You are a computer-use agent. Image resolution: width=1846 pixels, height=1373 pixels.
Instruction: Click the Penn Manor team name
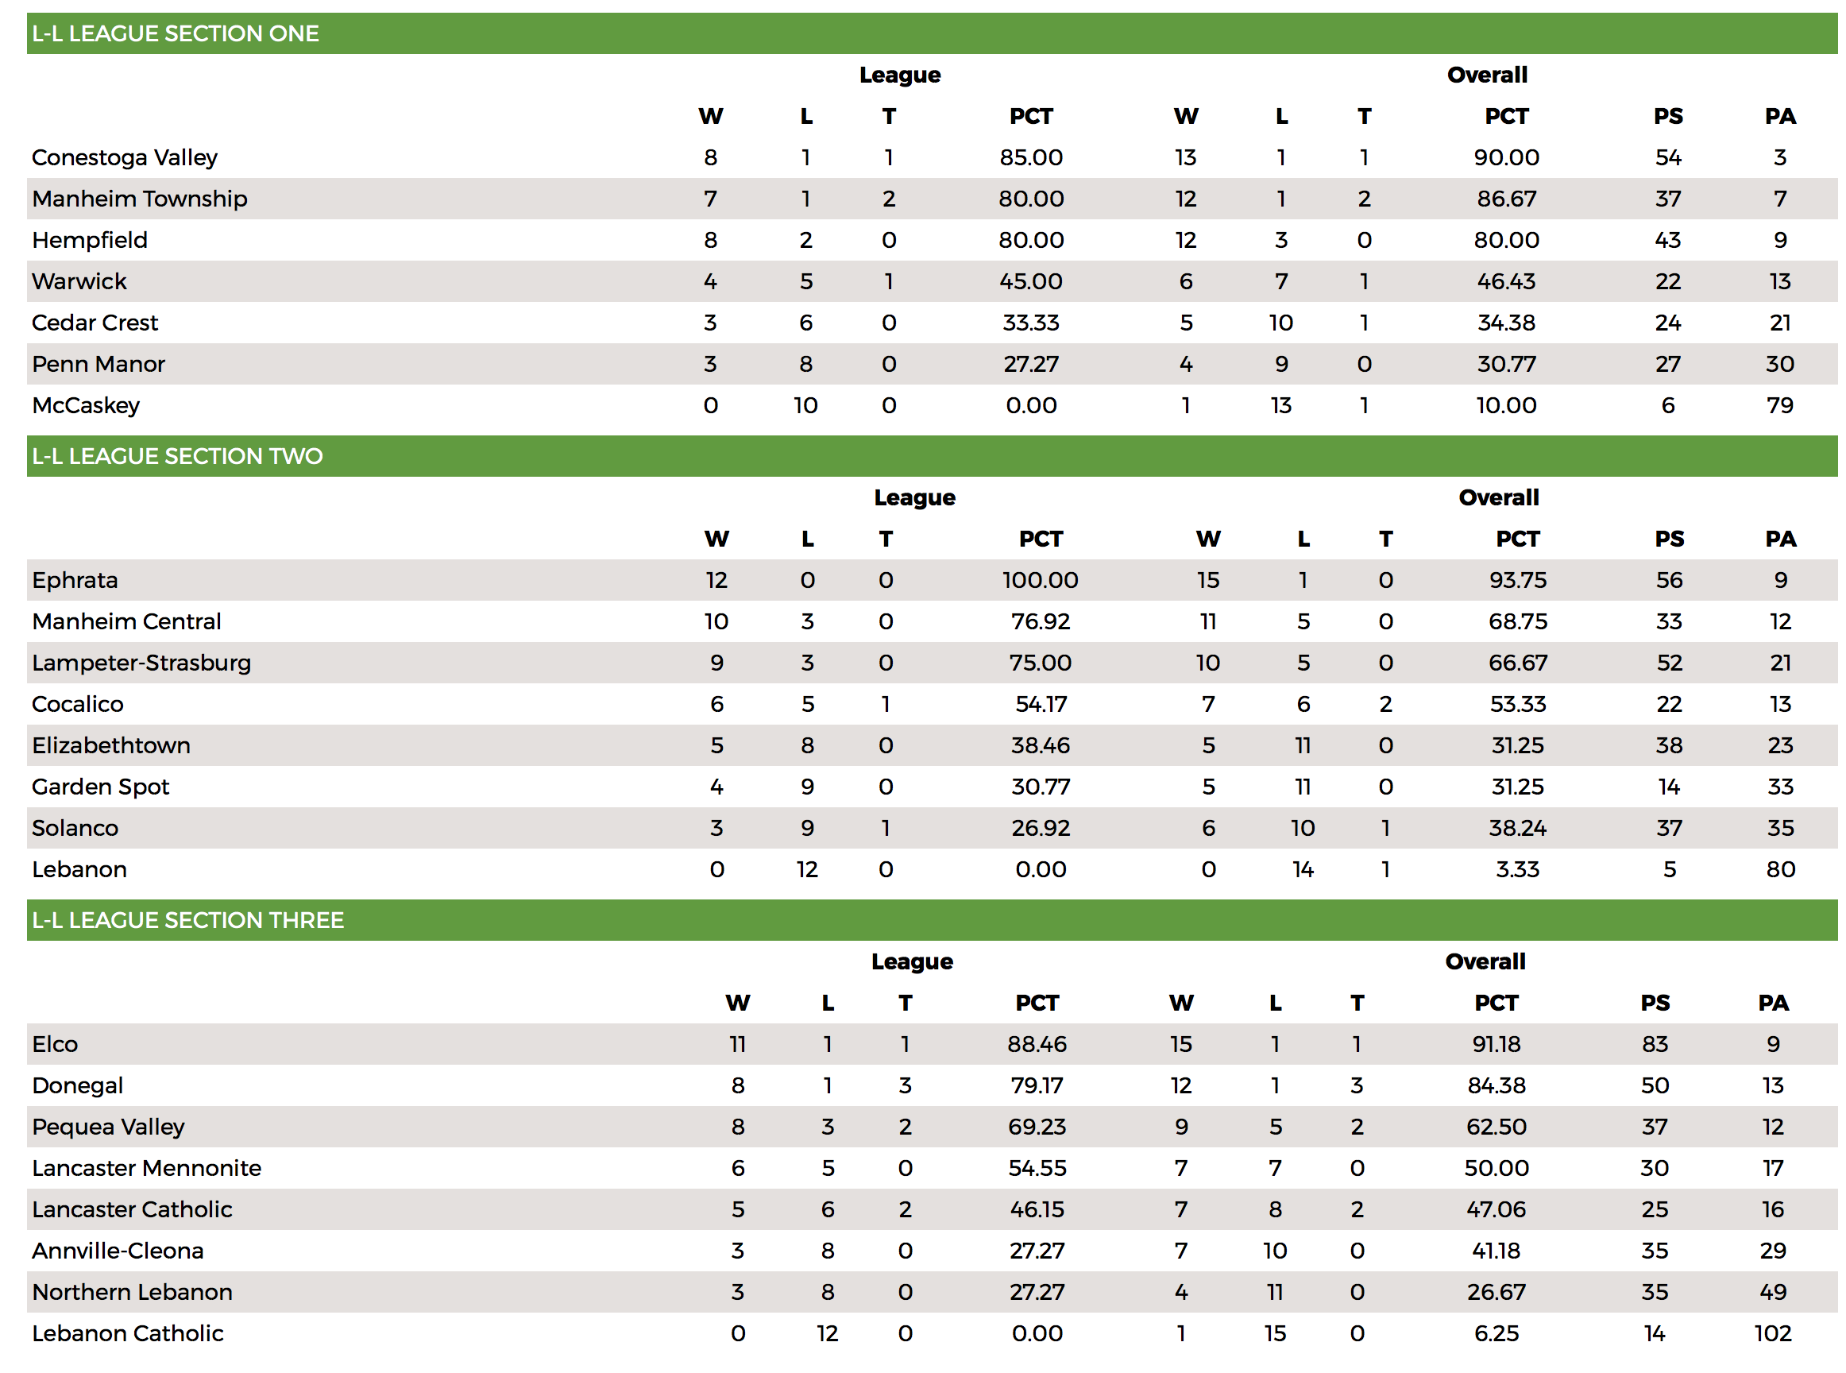click(x=98, y=364)
